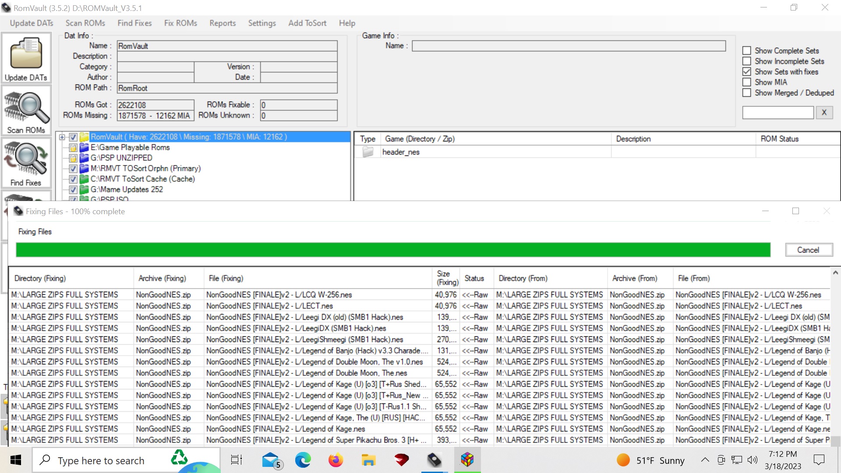Enable Show Incomplete Sets checkbox
This screenshot has width=841, height=473.
(x=747, y=61)
